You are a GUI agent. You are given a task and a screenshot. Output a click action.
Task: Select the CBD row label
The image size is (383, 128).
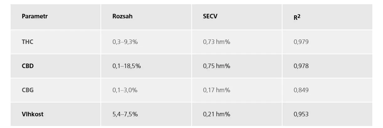pyautogui.click(x=28, y=66)
